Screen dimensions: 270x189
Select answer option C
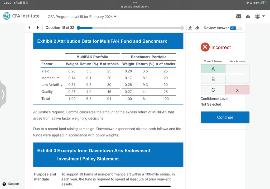[x=213, y=90]
